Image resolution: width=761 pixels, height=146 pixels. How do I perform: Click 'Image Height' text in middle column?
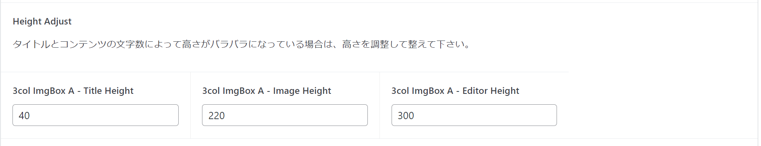point(302,91)
